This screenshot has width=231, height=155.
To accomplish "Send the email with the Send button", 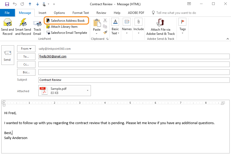I will 8,55.
